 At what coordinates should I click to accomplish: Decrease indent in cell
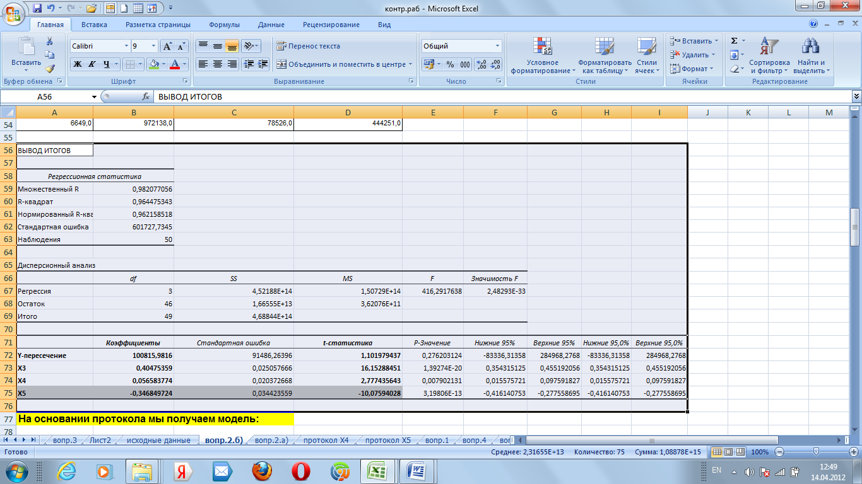[x=248, y=64]
